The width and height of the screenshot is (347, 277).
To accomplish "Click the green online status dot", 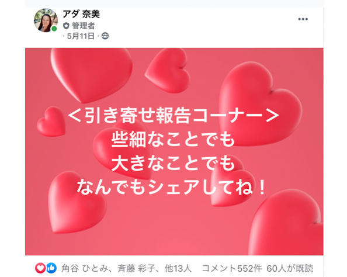I will [54, 29].
